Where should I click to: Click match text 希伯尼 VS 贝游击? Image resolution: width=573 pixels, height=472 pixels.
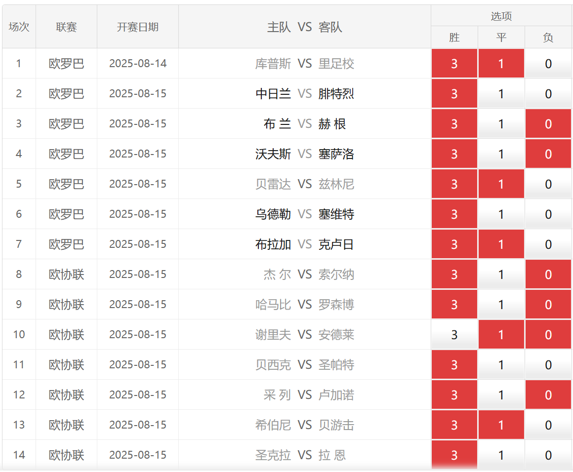305,425
